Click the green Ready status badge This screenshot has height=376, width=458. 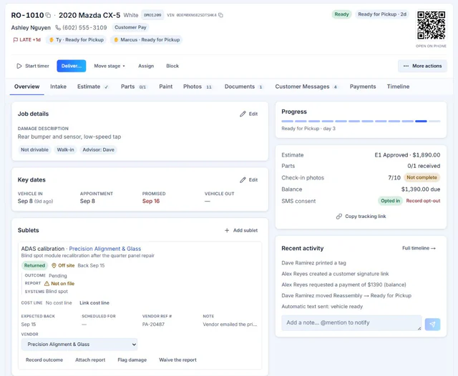pyautogui.click(x=341, y=14)
